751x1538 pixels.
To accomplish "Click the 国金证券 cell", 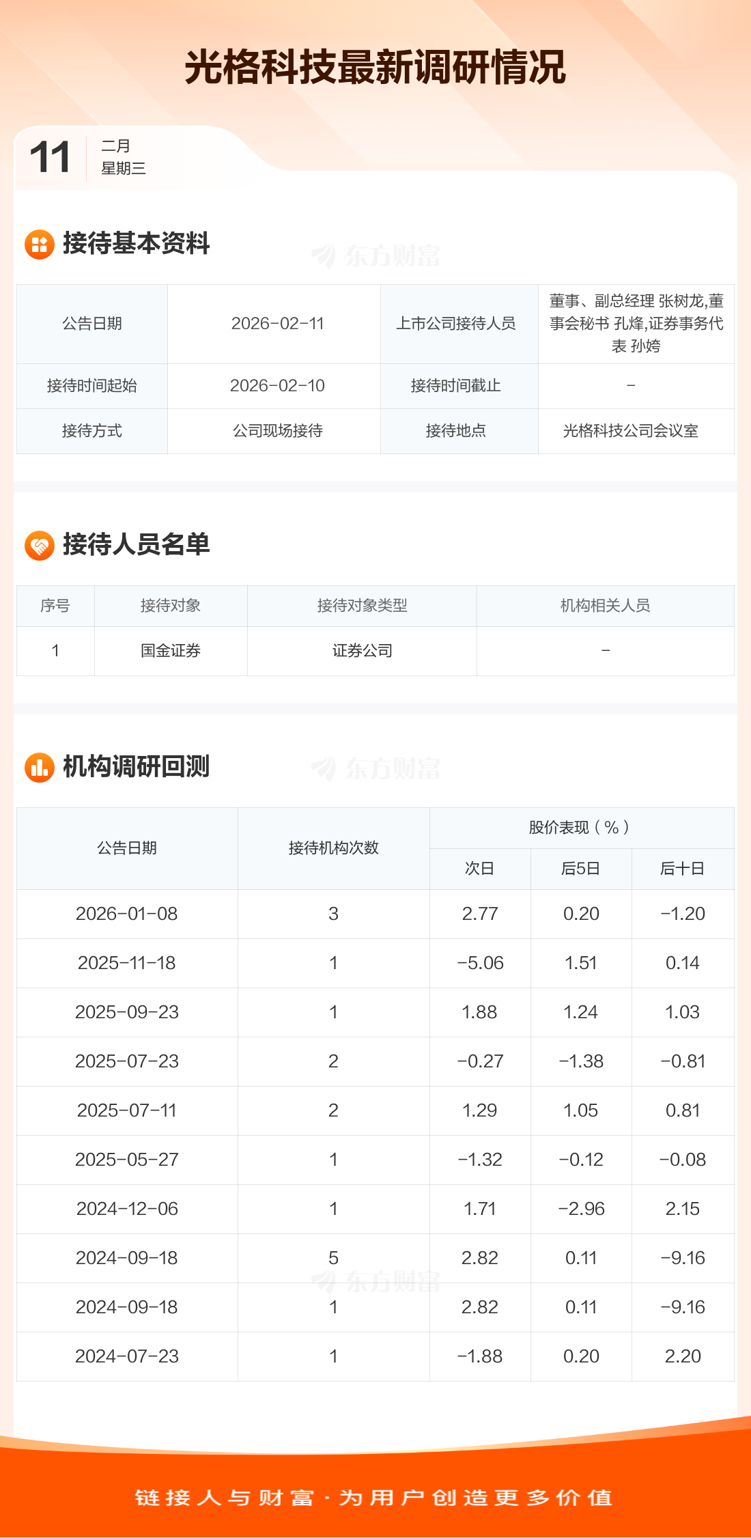I will [171, 651].
